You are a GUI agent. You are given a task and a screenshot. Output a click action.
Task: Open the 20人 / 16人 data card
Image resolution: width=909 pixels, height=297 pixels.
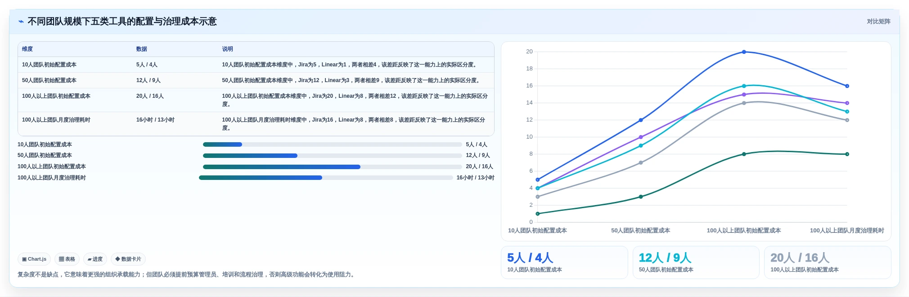click(828, 262)
